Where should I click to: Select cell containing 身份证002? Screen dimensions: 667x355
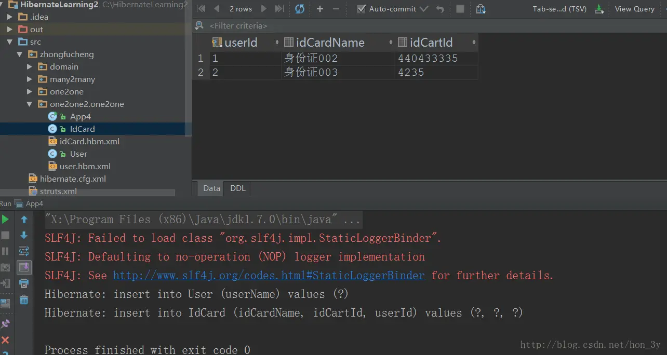tap(338, 59)
